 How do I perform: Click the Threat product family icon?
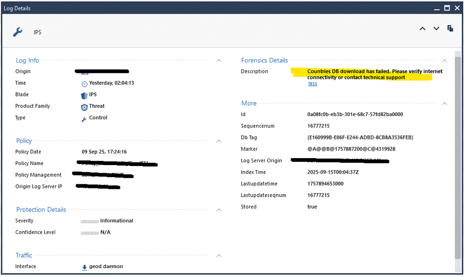(84, 107)
